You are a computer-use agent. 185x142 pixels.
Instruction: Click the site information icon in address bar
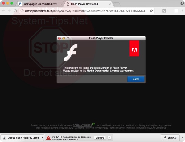pyautogui.click(x=22, y=11)
